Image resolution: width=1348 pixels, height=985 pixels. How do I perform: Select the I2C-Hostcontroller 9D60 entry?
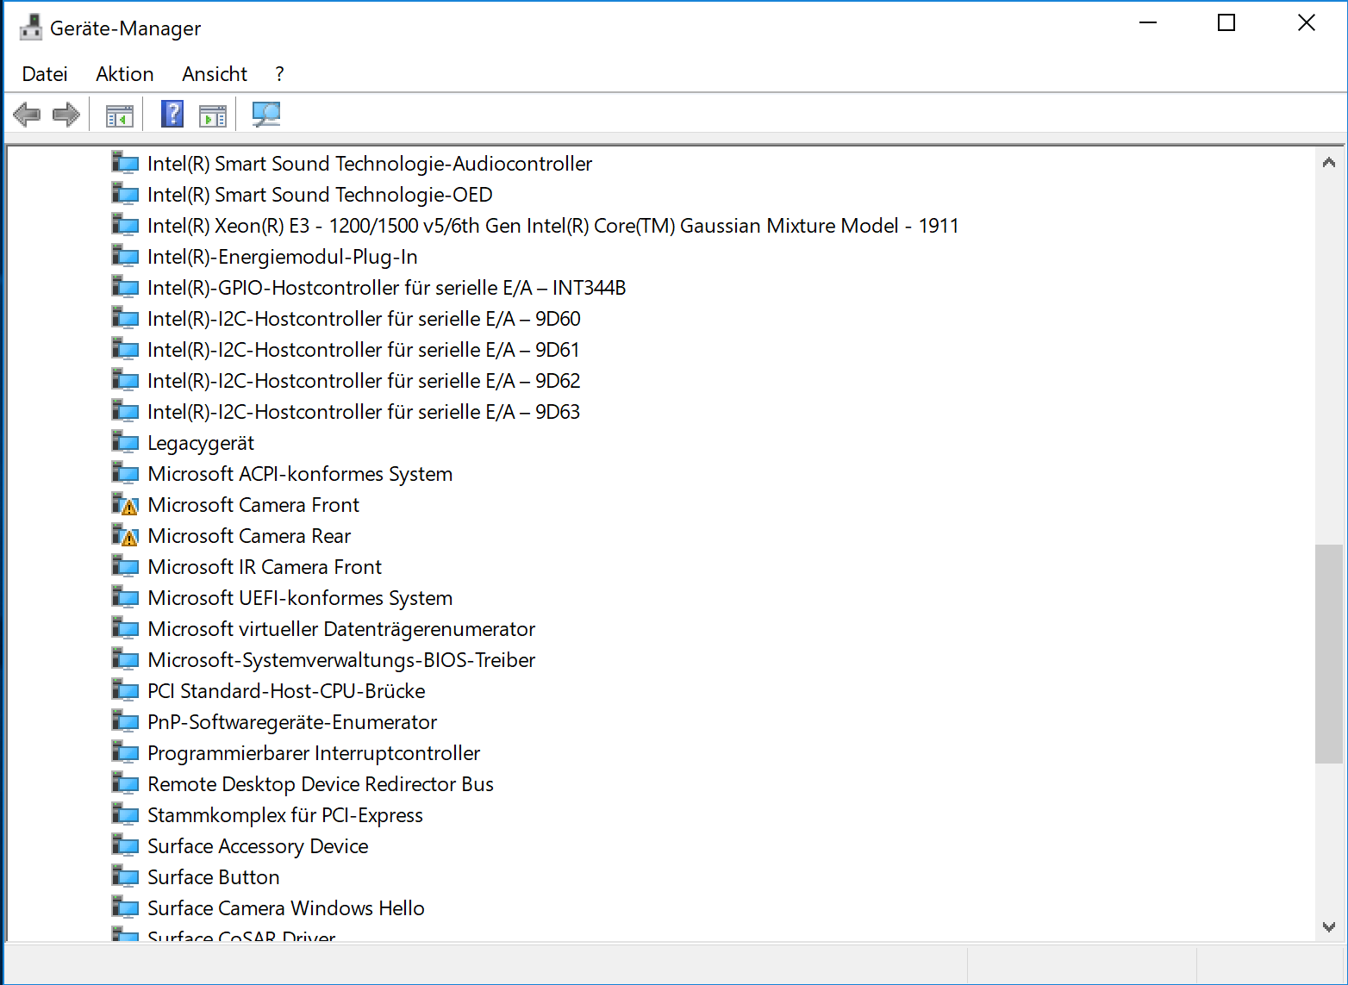(364, 319)
